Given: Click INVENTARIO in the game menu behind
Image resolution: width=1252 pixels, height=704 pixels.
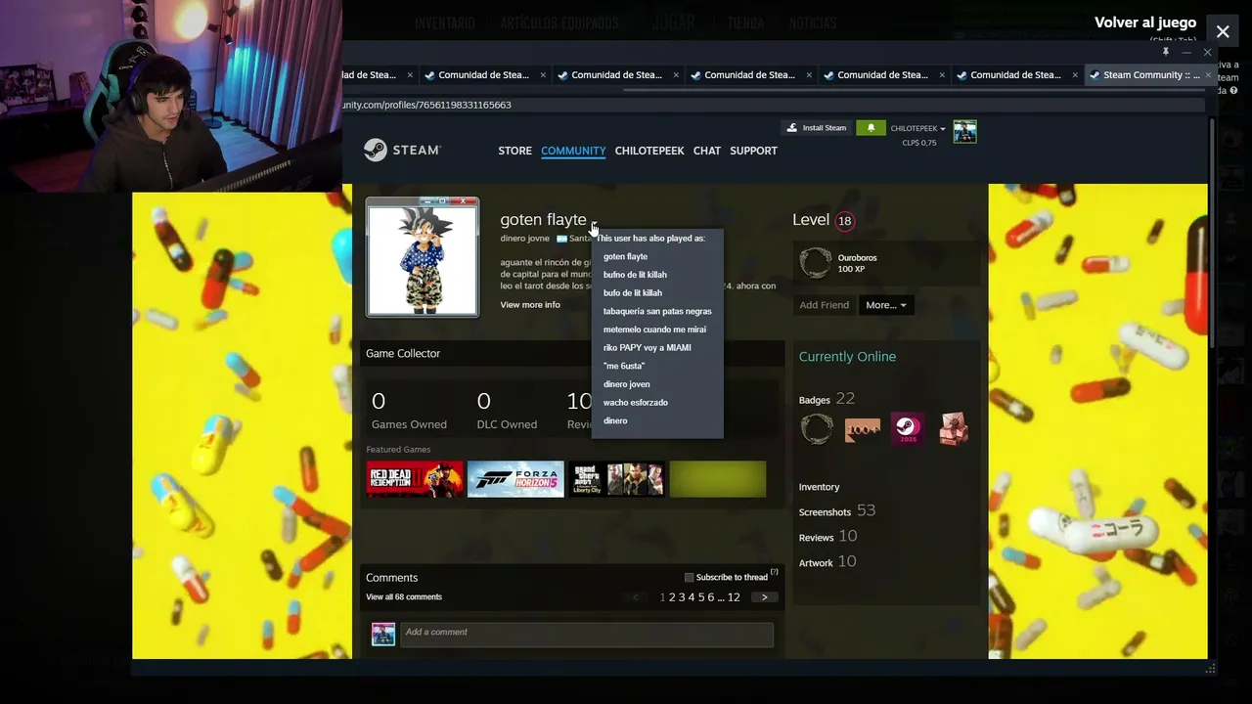Looking at the screenshot, I should coord(445,22).
